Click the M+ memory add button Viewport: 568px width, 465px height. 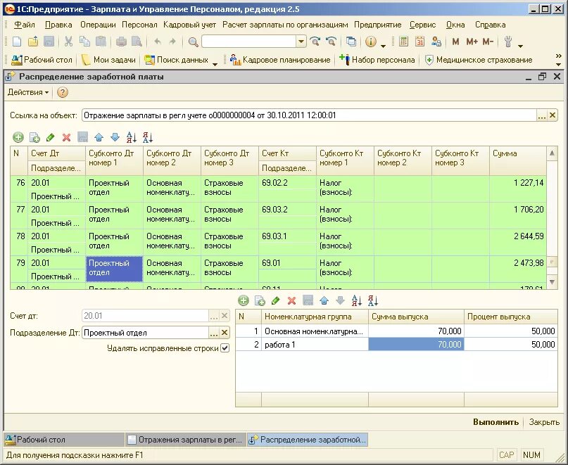pos(472,42)
